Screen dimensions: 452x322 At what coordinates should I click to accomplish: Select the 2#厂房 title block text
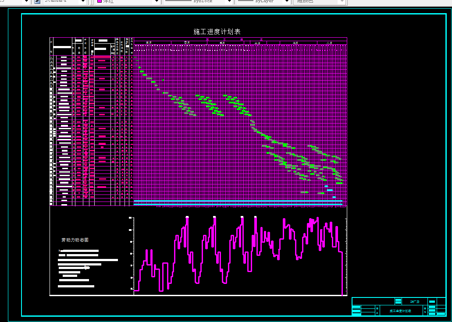tap(415, 301)
